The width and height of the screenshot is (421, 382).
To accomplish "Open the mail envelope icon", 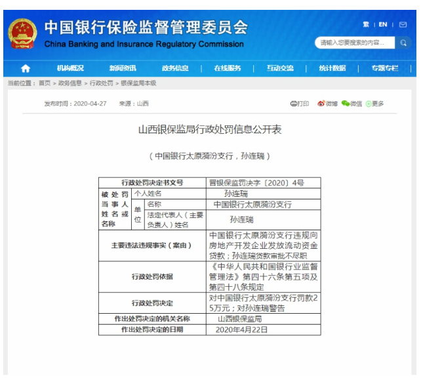I will pos(403,25).
